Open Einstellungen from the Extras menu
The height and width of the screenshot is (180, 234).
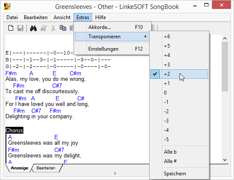112,49
